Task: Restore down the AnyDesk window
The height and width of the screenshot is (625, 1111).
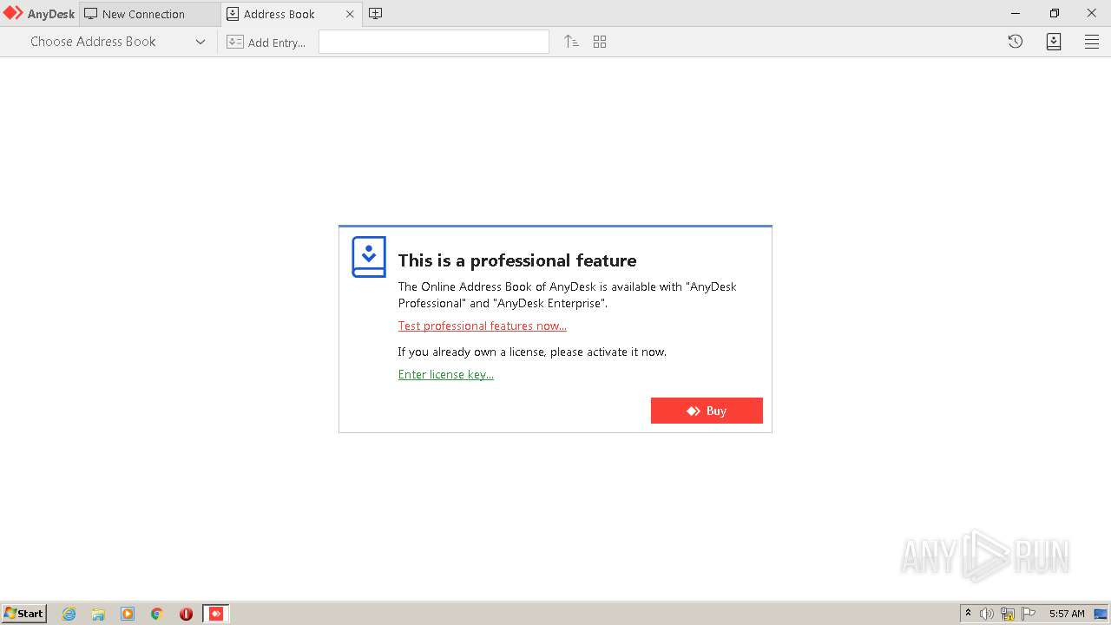Action: point(1054,13)
